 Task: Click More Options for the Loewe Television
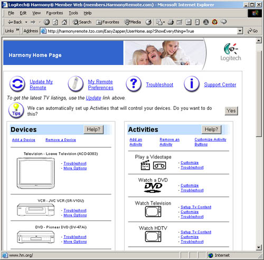coord(75,168)
